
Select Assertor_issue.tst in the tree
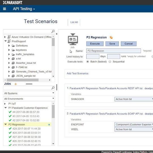click(x=26, y=63)
